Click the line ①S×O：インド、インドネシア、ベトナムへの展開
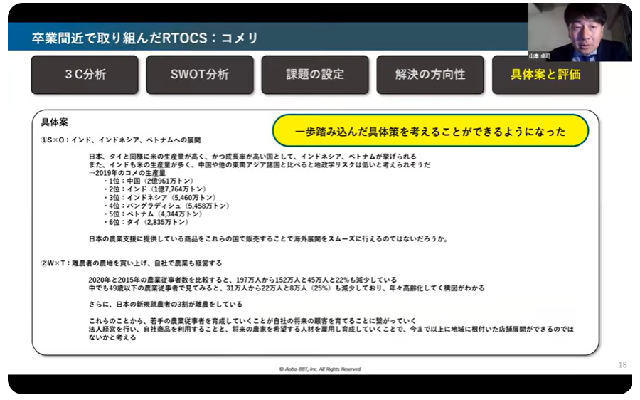Viewport: 640px width, 400px height. [120, 140]
